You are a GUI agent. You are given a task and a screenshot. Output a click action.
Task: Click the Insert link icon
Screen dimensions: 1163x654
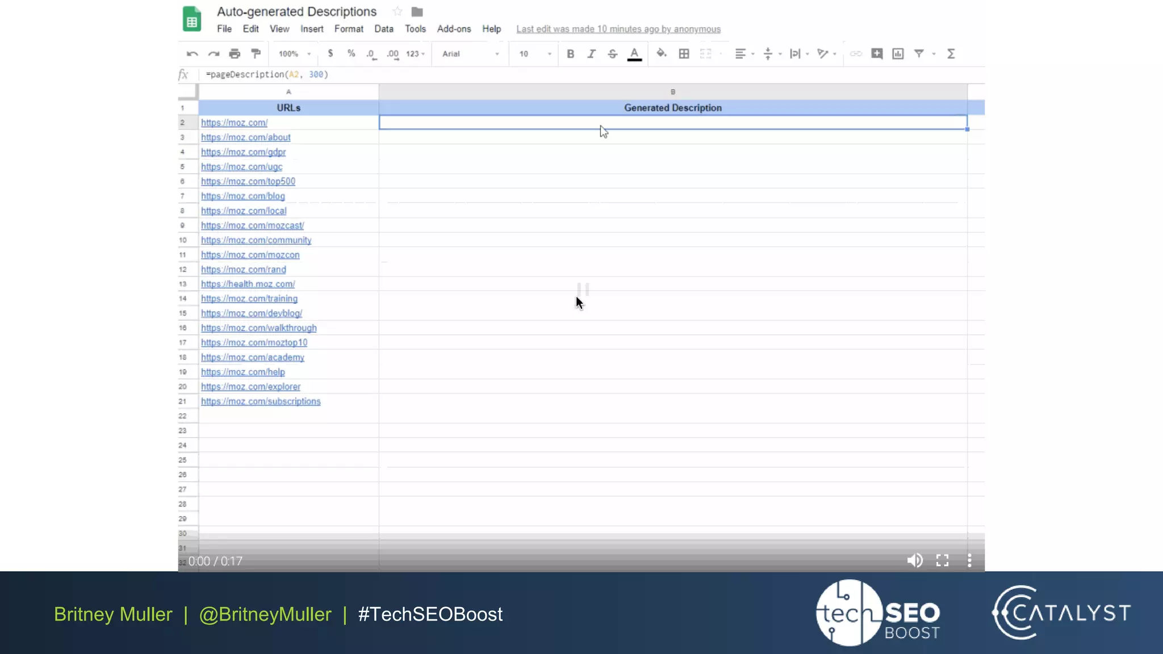click(x=856, y=54)
